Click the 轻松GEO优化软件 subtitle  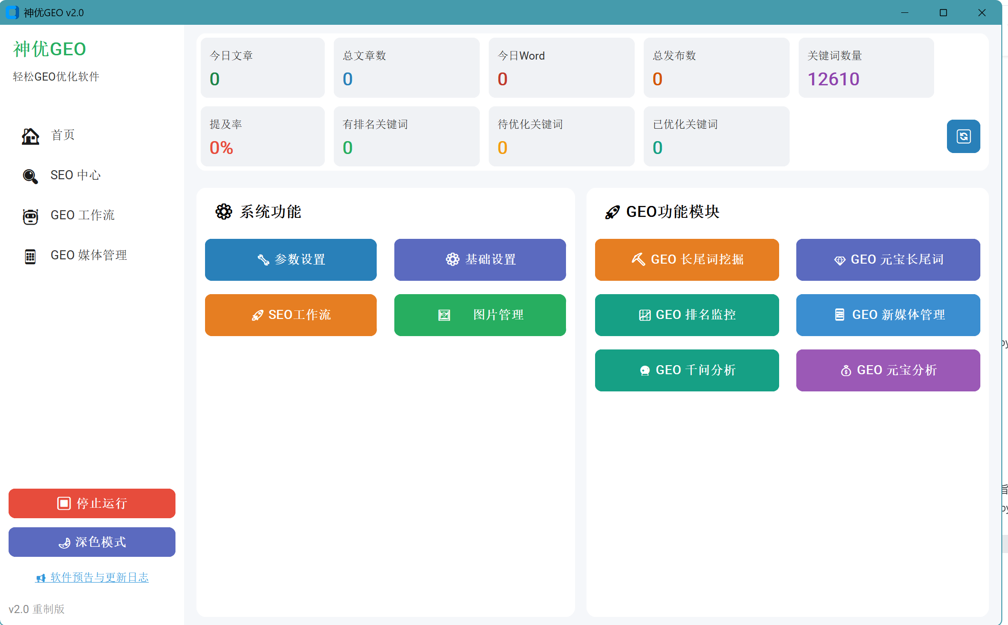(56, 77)
